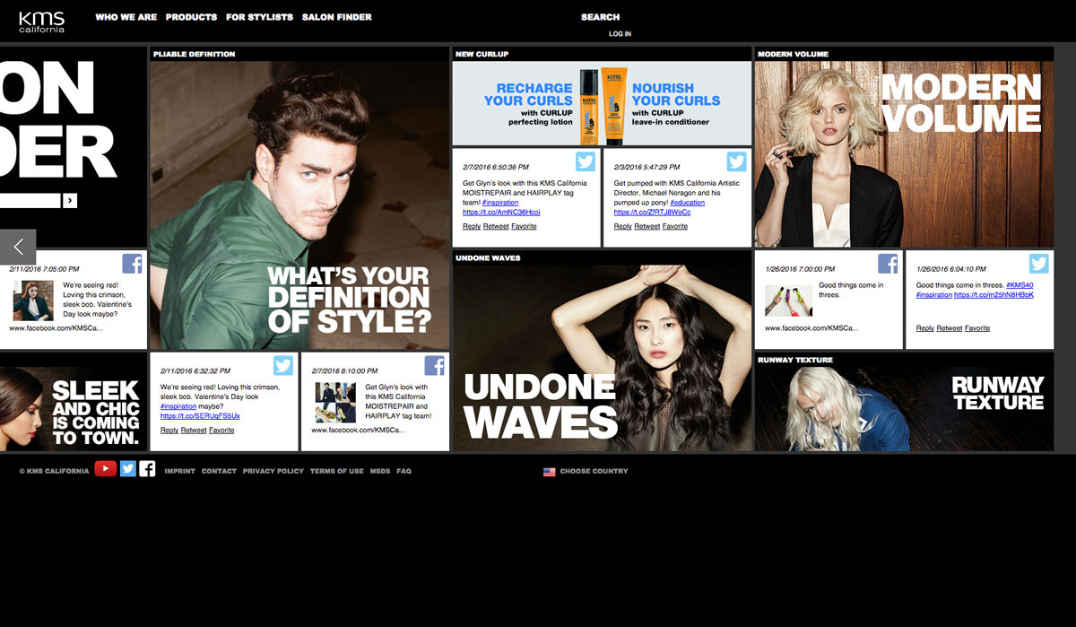Click the Twitter icon in footer
The height and width of the screenshot is (627, 1076).
[128, 468]
